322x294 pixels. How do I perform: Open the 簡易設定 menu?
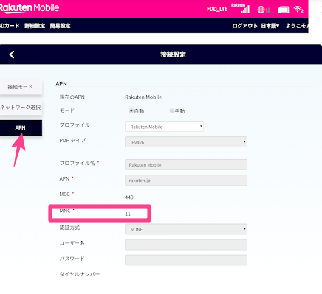[x=61, y=26]
